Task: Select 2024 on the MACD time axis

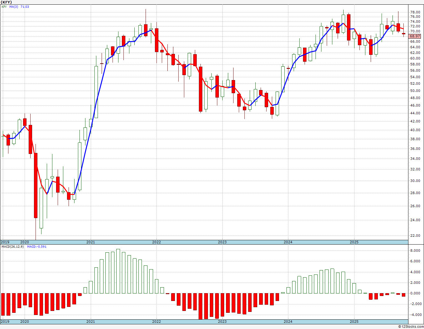Action: pyautogui.click(x=288, y=322)
